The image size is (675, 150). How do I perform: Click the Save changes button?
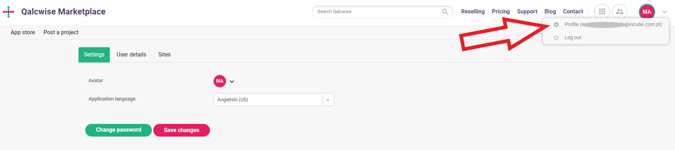(x=182, y=130)
